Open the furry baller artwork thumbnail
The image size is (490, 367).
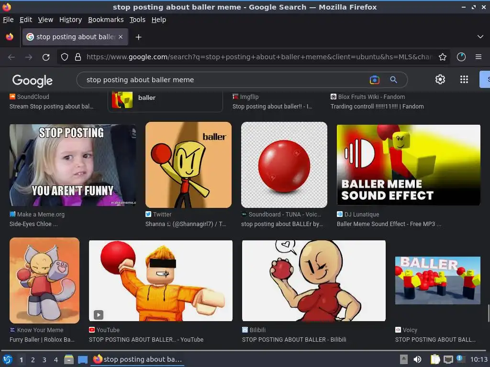45,280
